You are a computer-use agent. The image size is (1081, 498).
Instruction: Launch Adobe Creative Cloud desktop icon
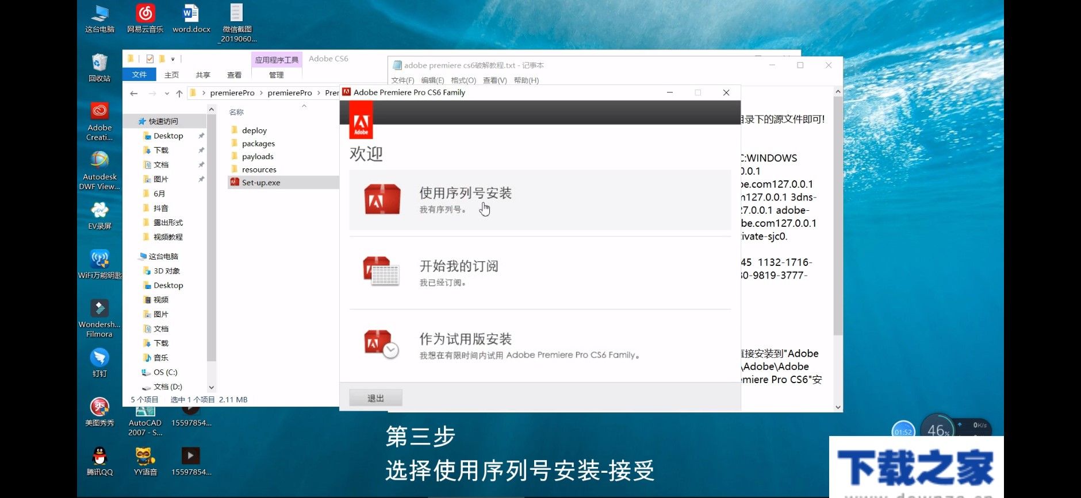click(99, 122)
